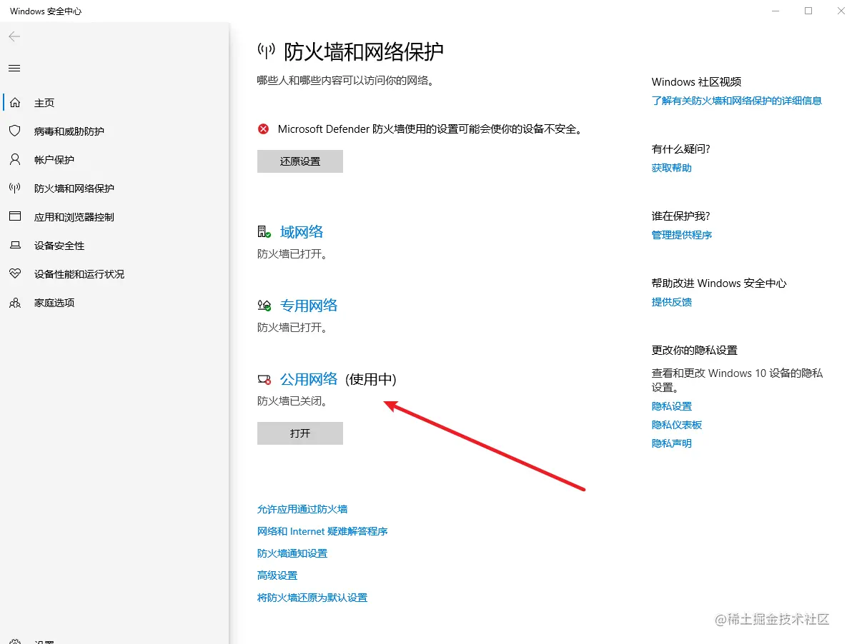
Task: Click the 防火墙已关闭 status text
Action: click(292, 401)
